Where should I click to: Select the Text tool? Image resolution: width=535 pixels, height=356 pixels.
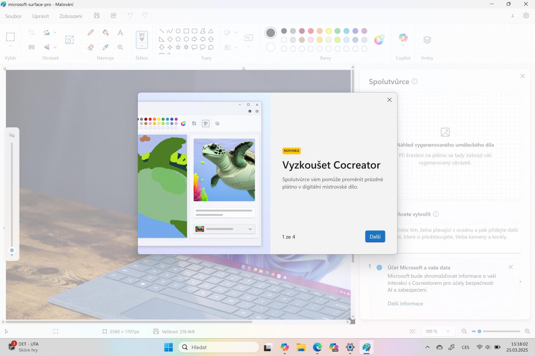coord(120,32)
